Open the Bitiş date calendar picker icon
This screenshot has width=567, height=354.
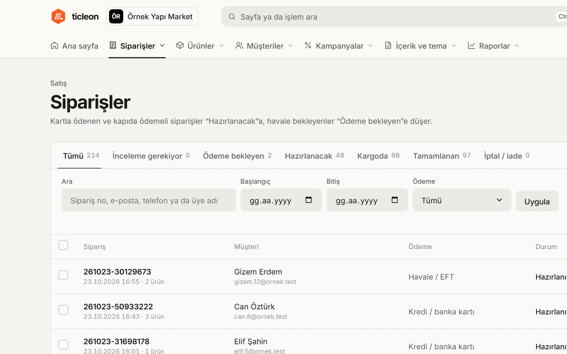395,200
